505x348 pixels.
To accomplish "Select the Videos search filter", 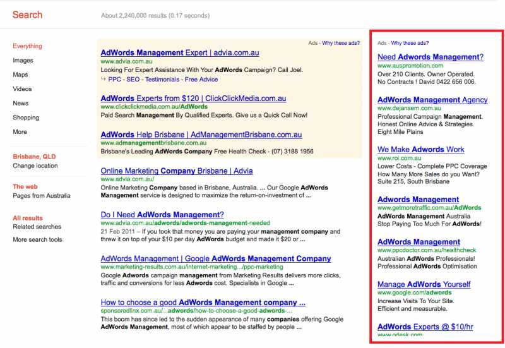I will (22, 88).
